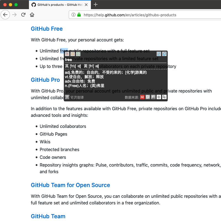Select the document-style data source icon
The image size is (221, 221).
159,97
